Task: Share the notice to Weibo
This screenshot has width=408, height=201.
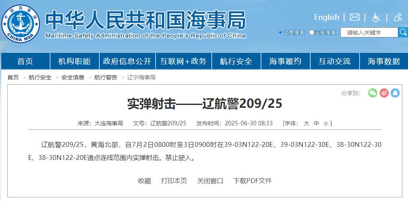Action: (x=384, y=93)
